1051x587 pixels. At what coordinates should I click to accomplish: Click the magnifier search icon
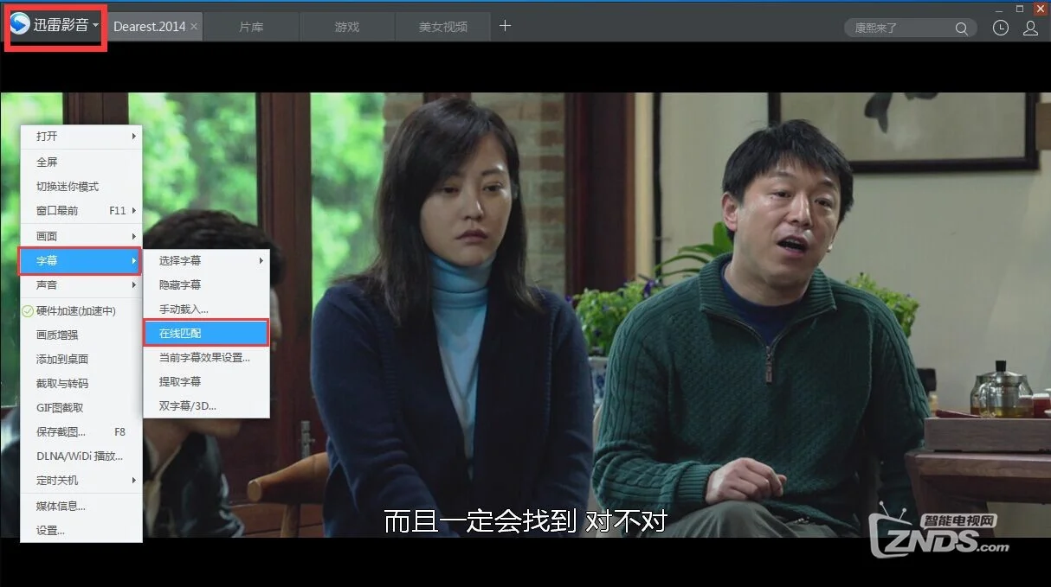click(x=962, y=29)
